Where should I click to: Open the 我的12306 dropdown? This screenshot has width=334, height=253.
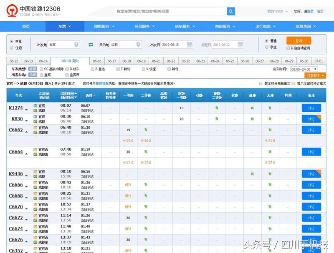click(x=276, y=11)
